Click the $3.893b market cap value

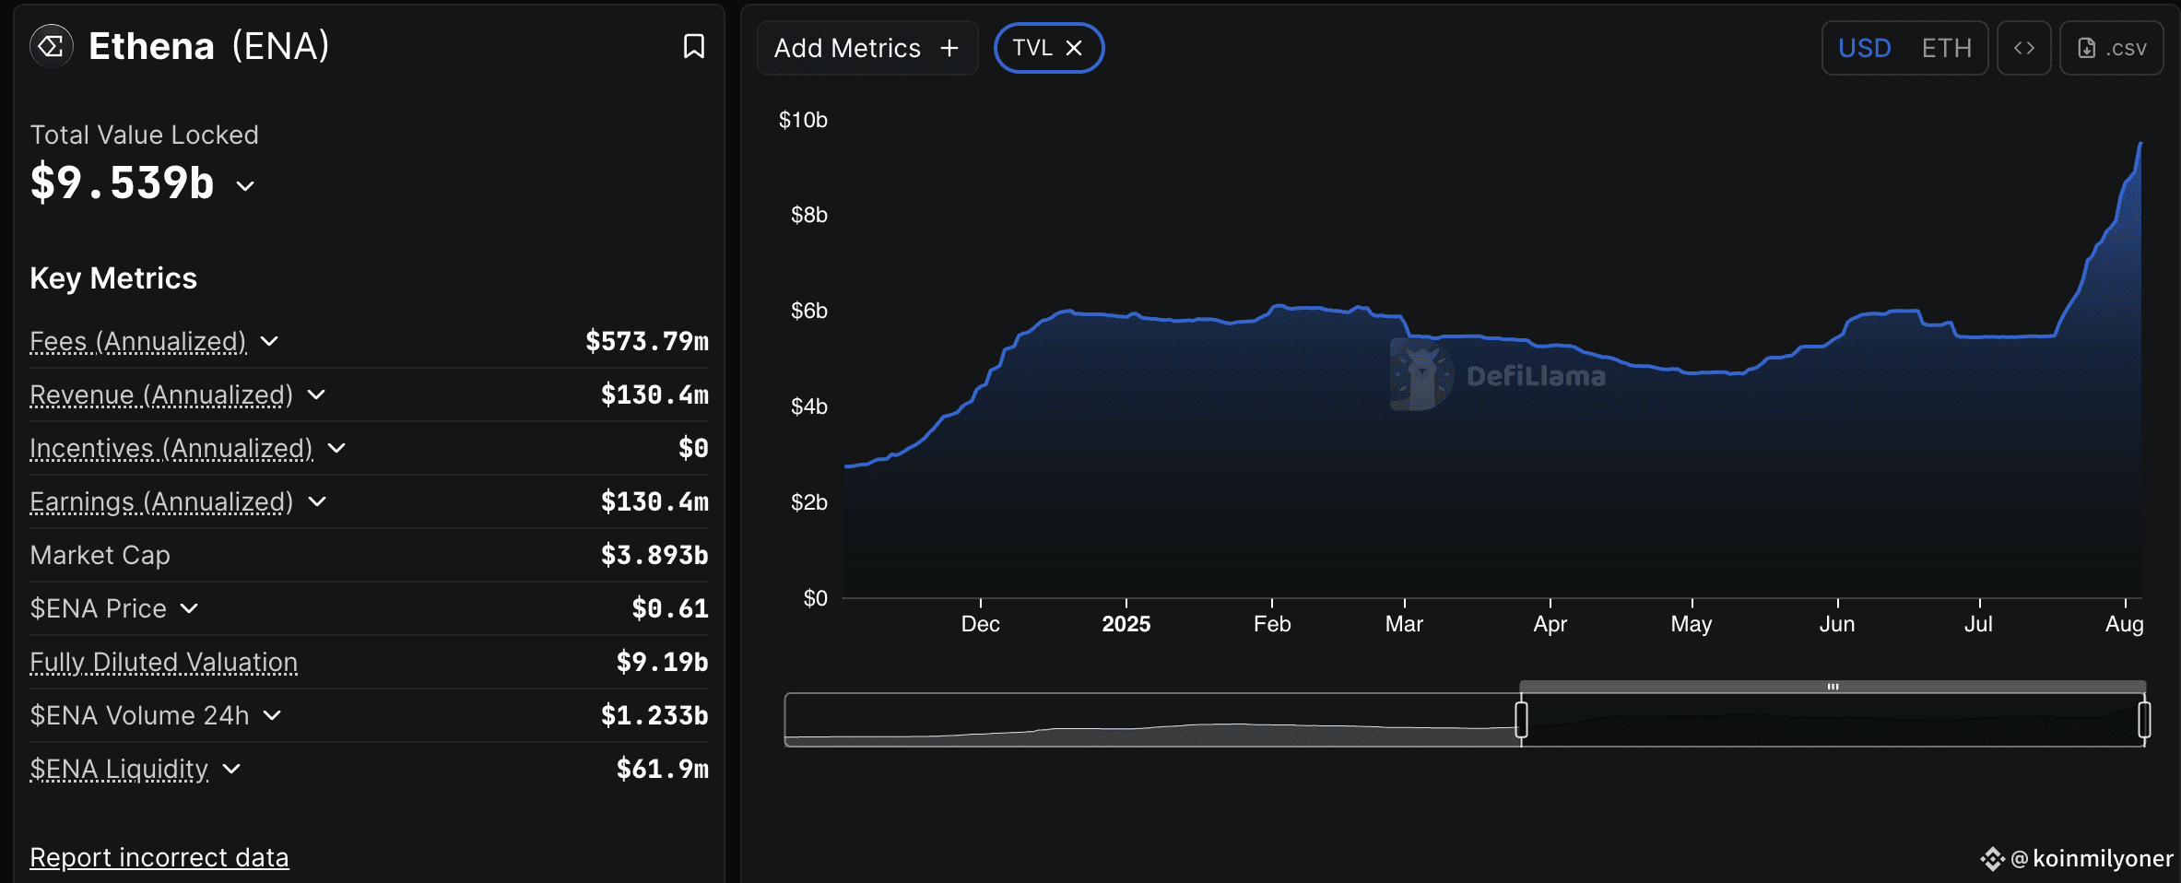654,555
